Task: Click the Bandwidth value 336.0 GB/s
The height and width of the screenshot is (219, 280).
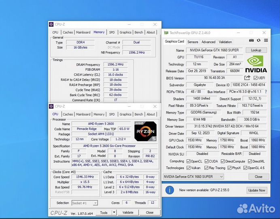Action: tap(252, 119)
